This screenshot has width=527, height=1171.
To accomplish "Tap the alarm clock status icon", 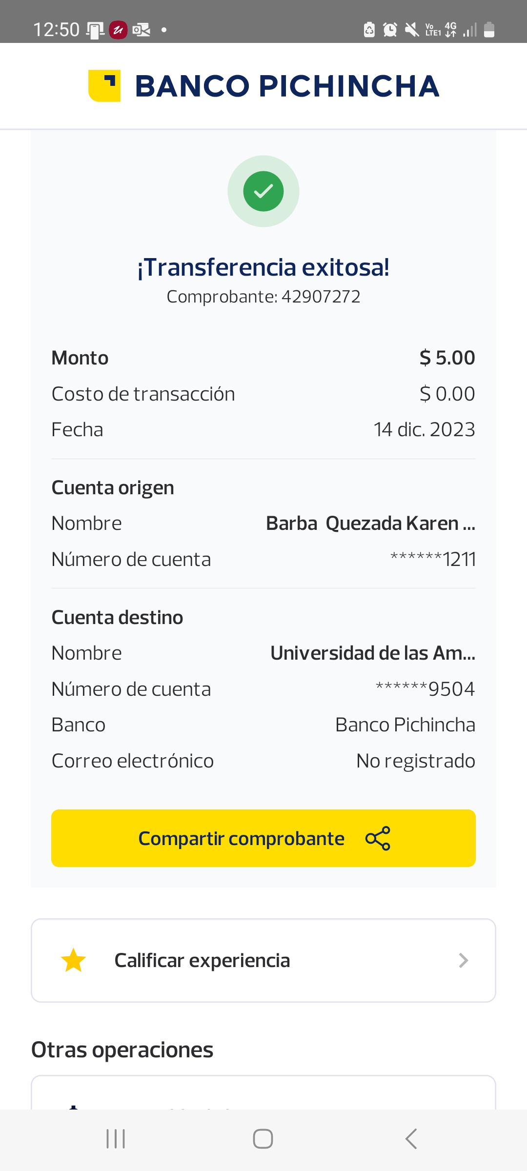I will (390, 30).
